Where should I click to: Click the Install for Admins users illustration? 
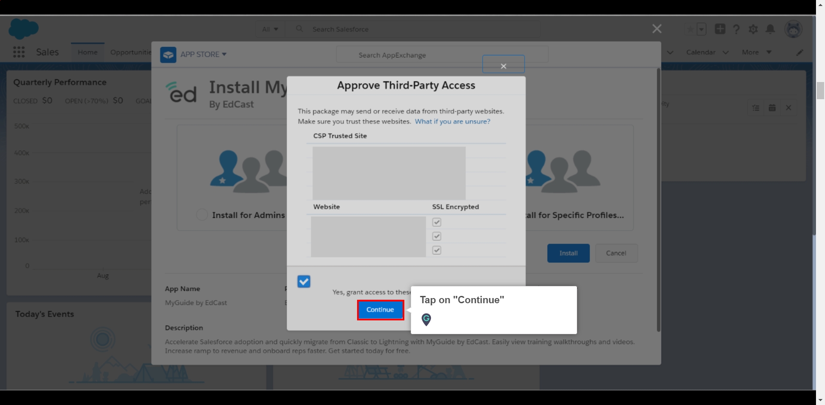coord(248,171)
